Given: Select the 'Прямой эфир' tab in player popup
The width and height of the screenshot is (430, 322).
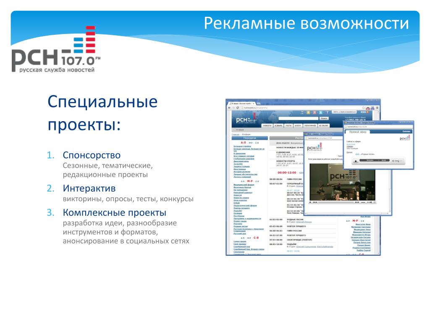Looking at the screenshot, I should point(358,132).
